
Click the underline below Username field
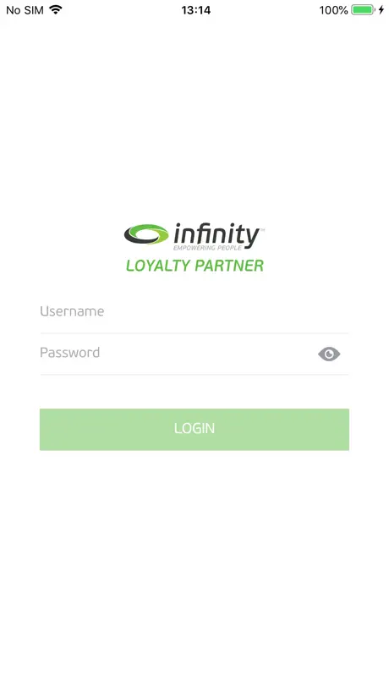[x=194, y=333]
